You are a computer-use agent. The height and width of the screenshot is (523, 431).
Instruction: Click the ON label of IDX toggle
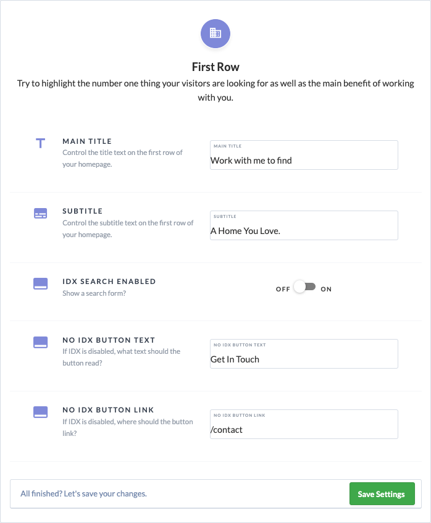coord(326,289)
